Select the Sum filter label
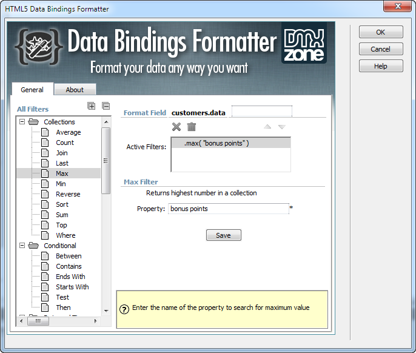This screenshot has width=416, height=353. point(62,215)
